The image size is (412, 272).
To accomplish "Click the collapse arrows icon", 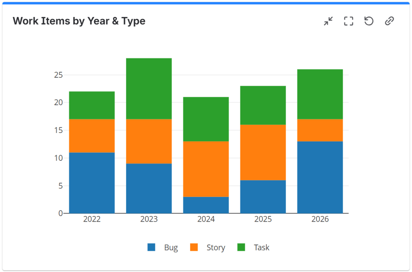I will (328, 21).
